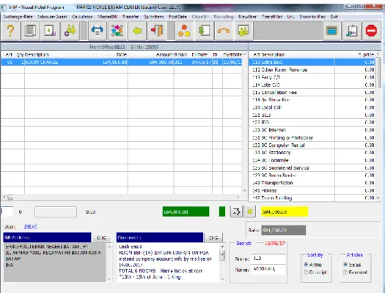Click the door with red arrow icon
The width and height of the screenshot is (385, 293).
click(x=157, y=31)
